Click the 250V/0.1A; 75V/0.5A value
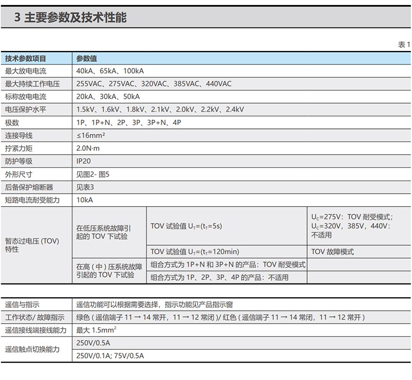The image size is (412, 380). (x=110, y=356)
